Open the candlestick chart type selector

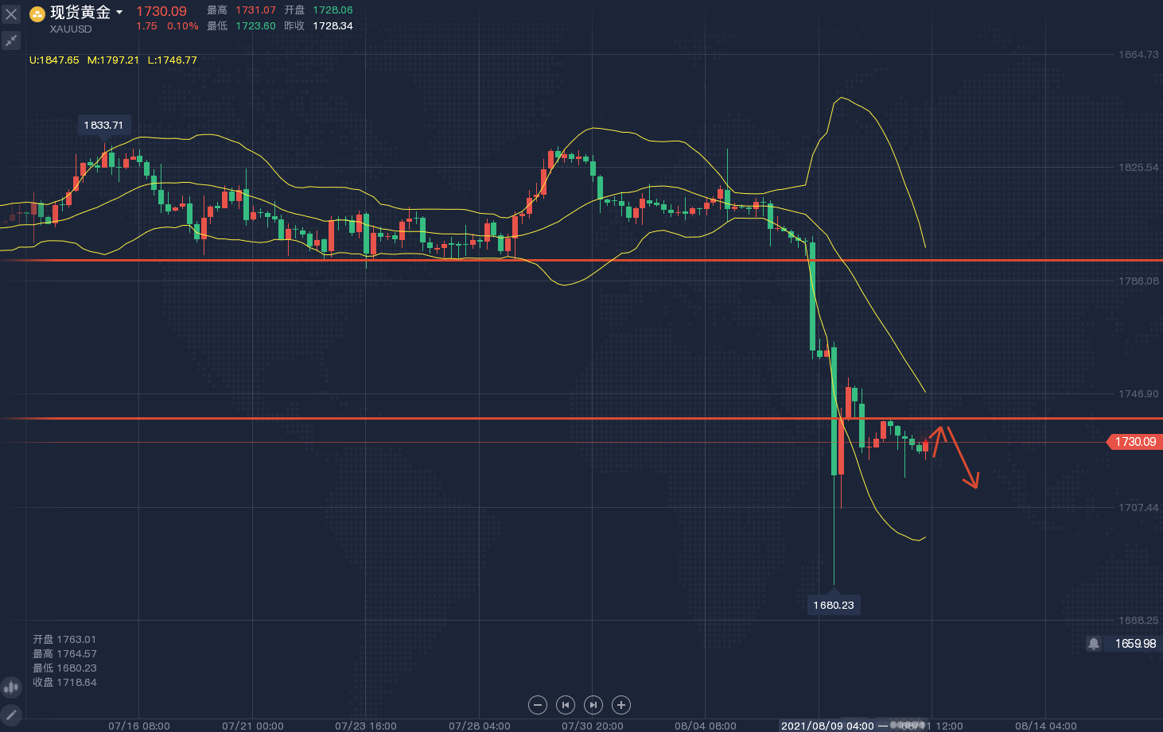[x=11, y=687]
